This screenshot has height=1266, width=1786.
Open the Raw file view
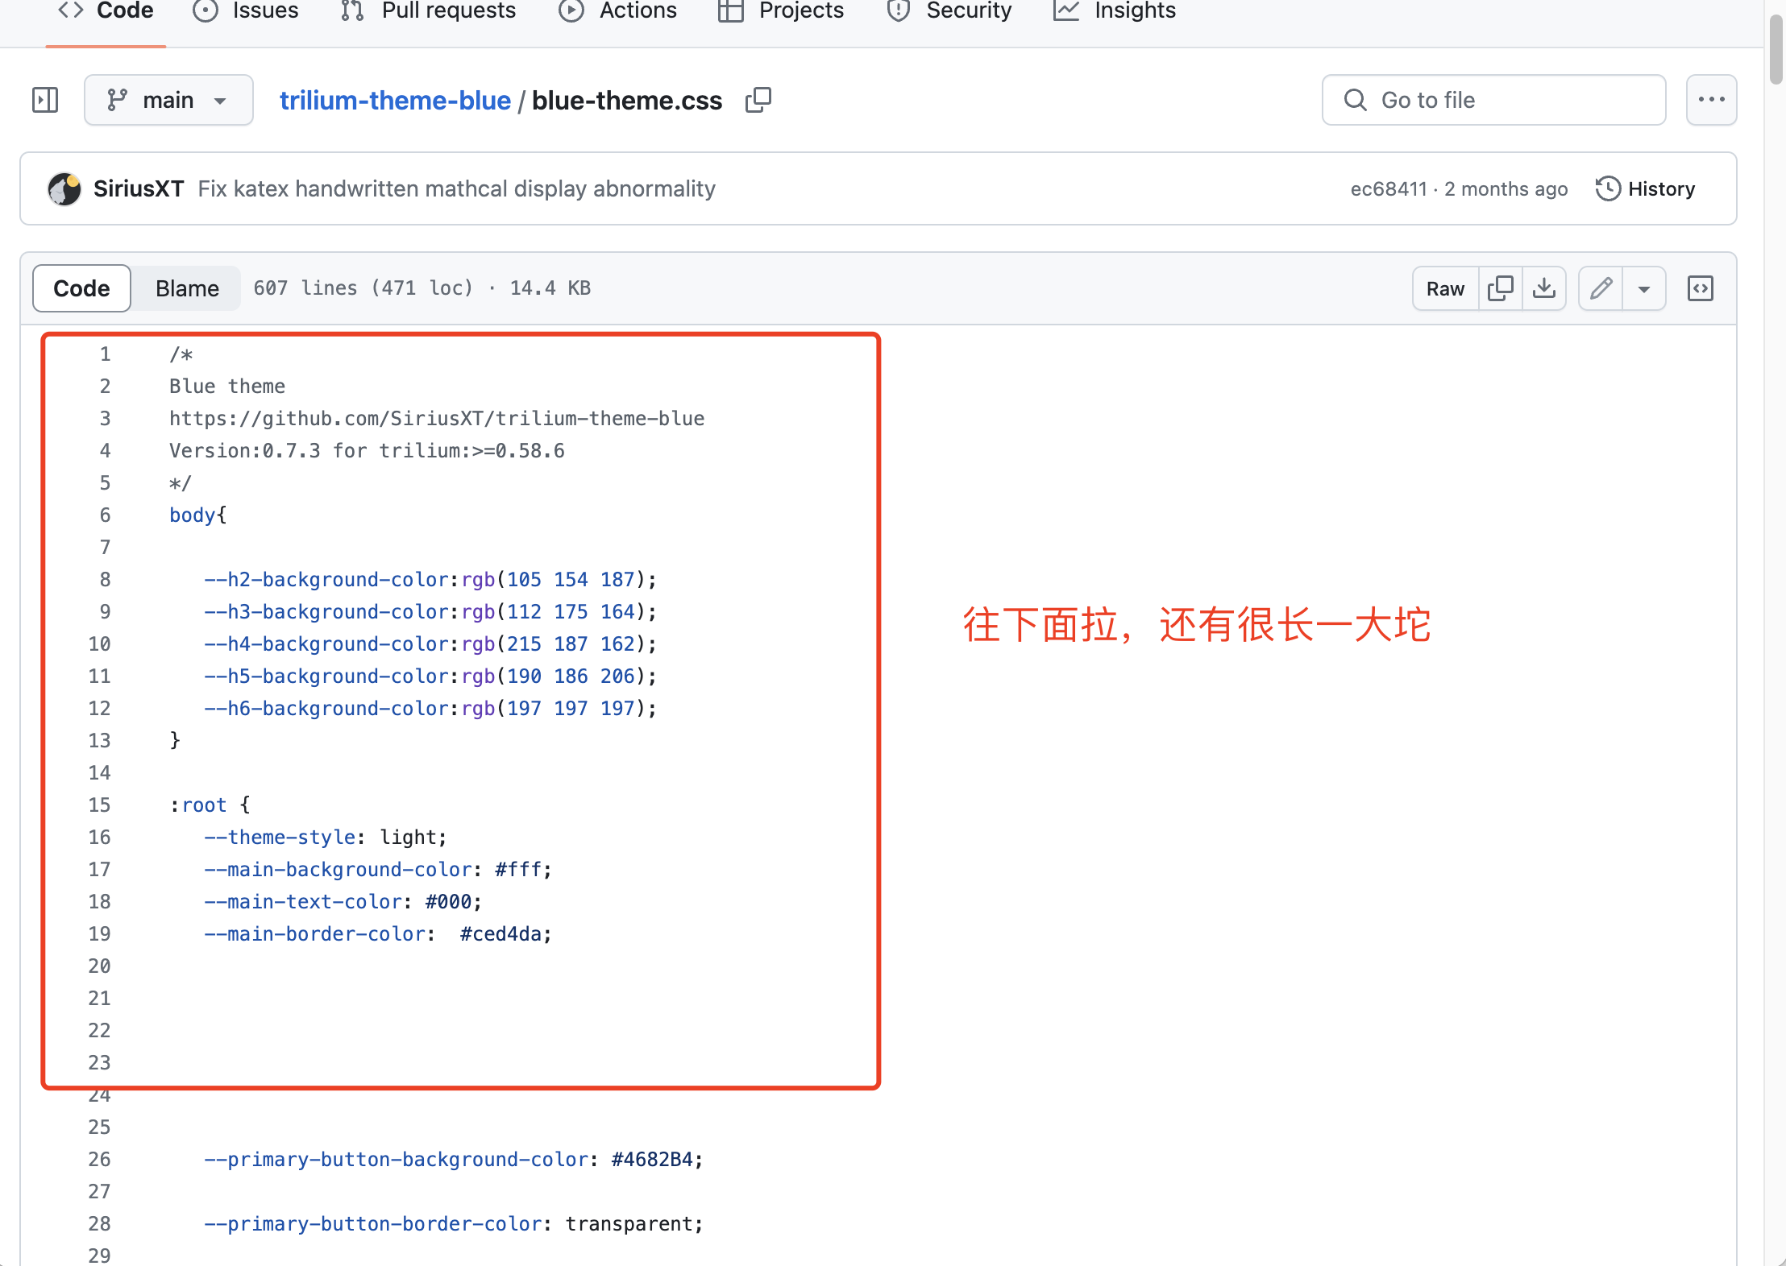pos(1445,288)
